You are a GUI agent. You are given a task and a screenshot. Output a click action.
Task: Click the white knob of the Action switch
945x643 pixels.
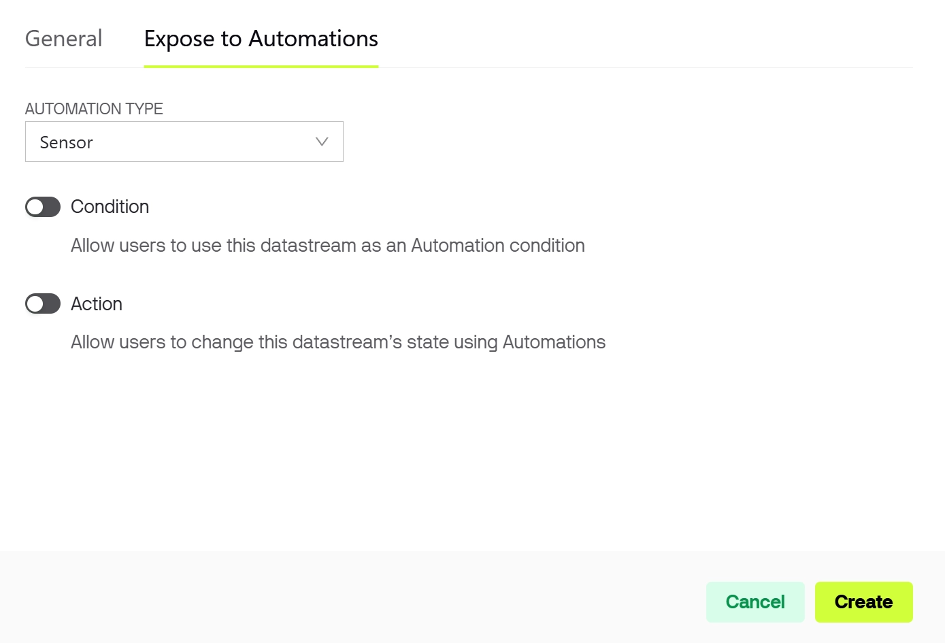pyautogui.click(x=35, y=303)
